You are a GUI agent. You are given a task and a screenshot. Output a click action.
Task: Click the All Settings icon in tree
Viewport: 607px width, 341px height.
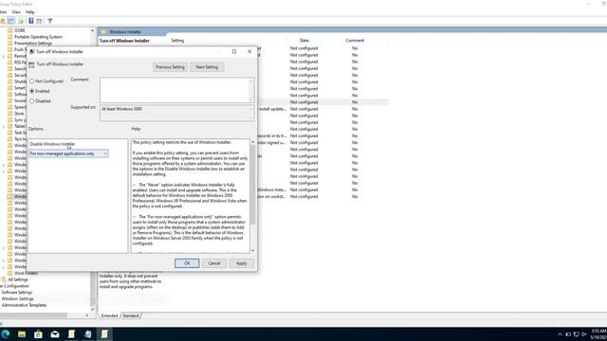[x=4, y=279]
